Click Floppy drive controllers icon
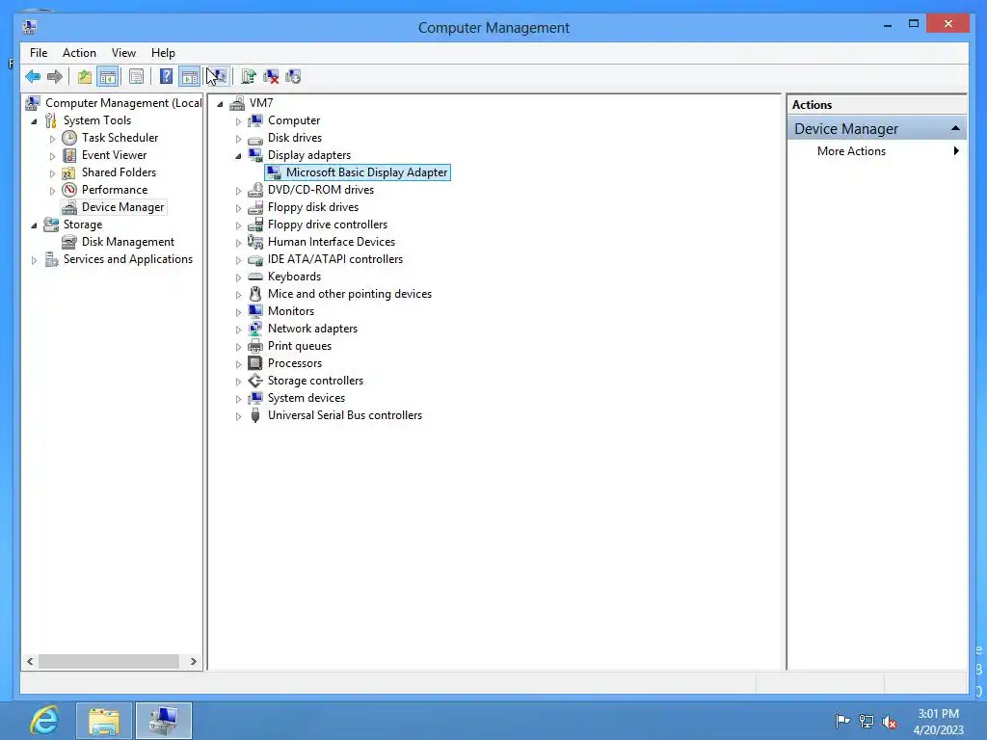 tap(254, 224)
